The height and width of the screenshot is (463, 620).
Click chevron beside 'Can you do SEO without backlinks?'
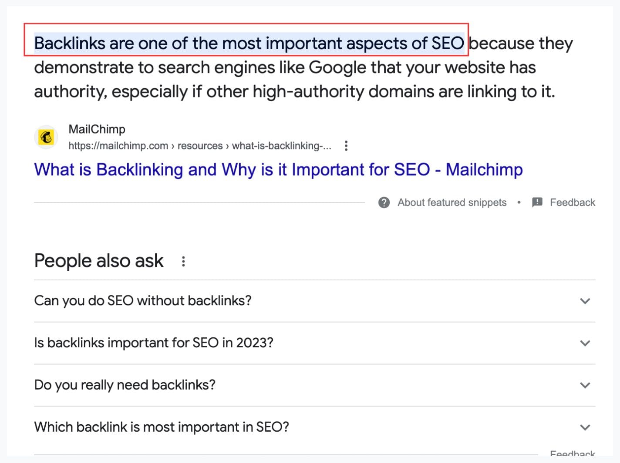[x=585, y=301]
